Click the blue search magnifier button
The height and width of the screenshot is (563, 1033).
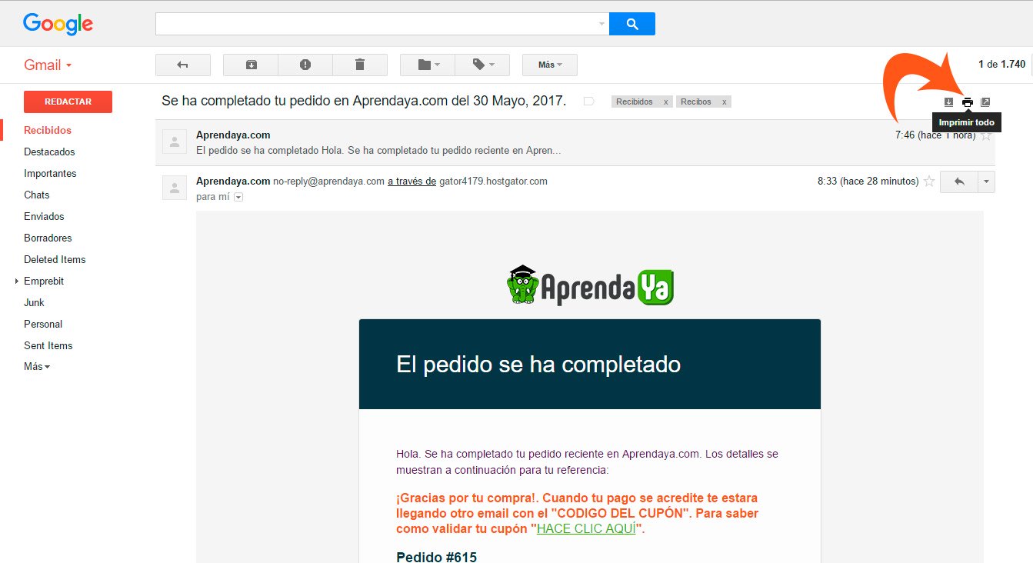point(632,24)
